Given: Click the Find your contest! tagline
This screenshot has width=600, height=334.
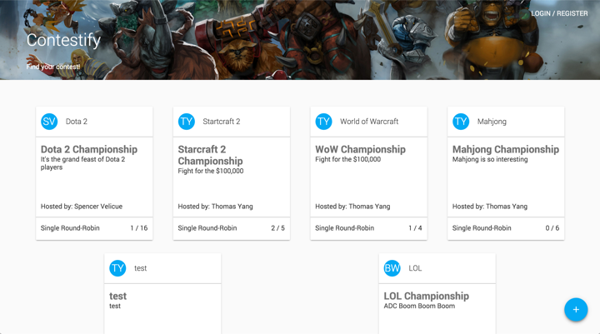Looking at the screenshot, I should [53, 67].
